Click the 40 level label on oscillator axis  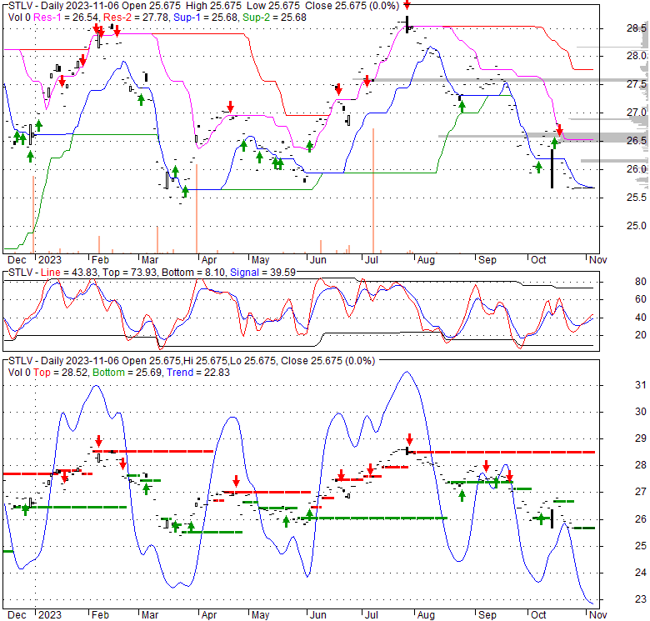[641, 318]
